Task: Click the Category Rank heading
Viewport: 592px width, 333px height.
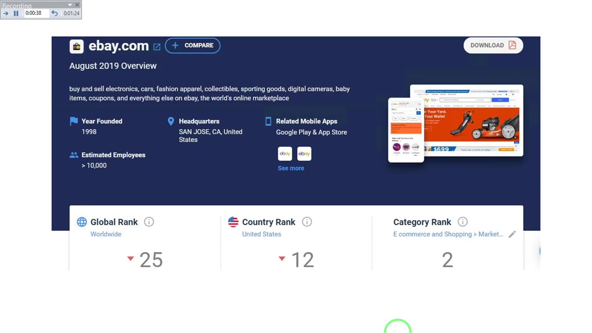Action: (422, 222)
